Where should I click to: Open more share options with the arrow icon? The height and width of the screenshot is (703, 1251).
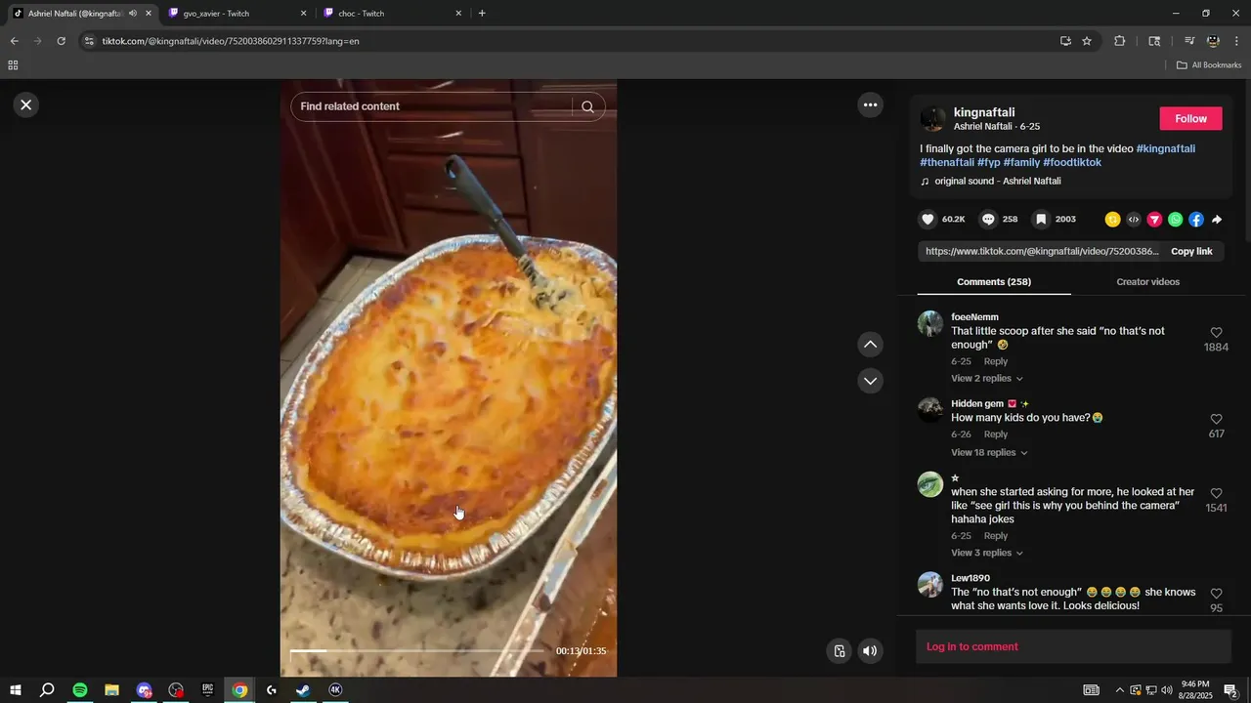click(1217, 220)
